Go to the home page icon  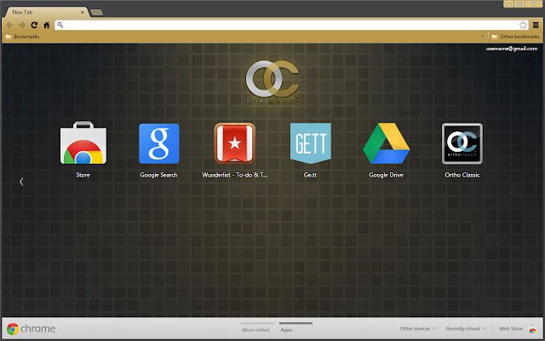click(47, 25)
